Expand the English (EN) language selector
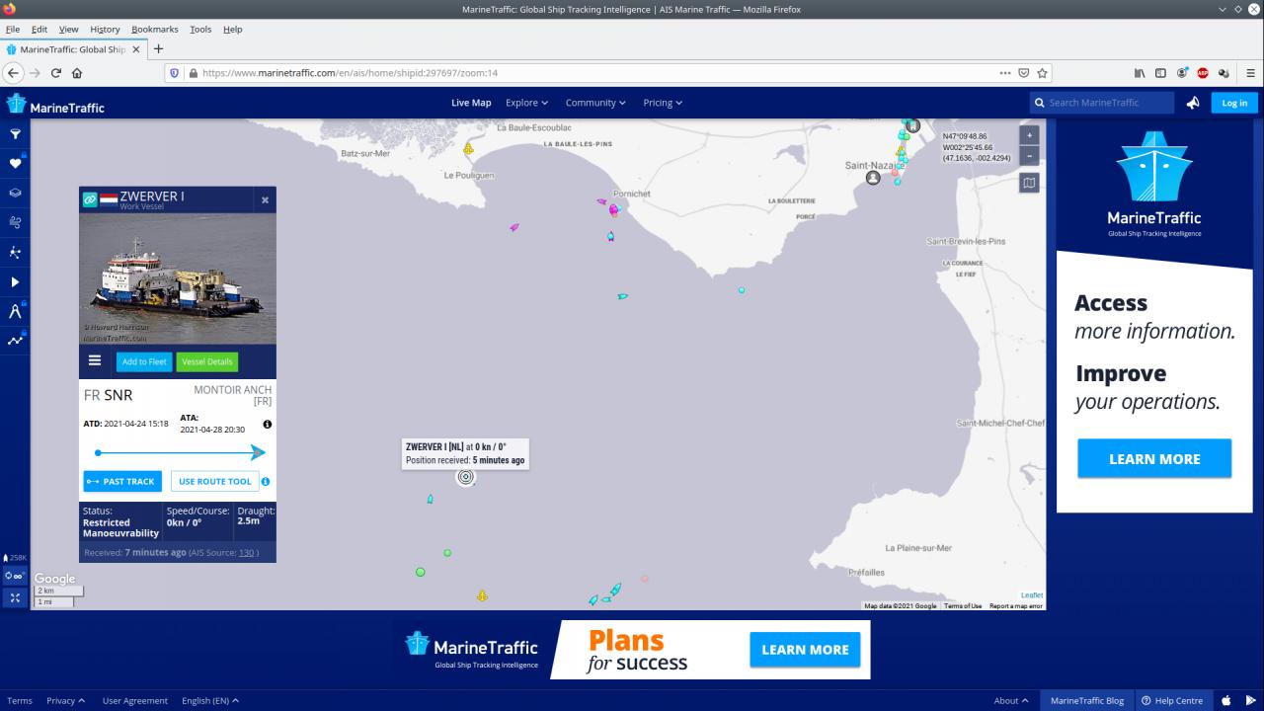Viewport: 1264px width, 711px height. point(210,700)
